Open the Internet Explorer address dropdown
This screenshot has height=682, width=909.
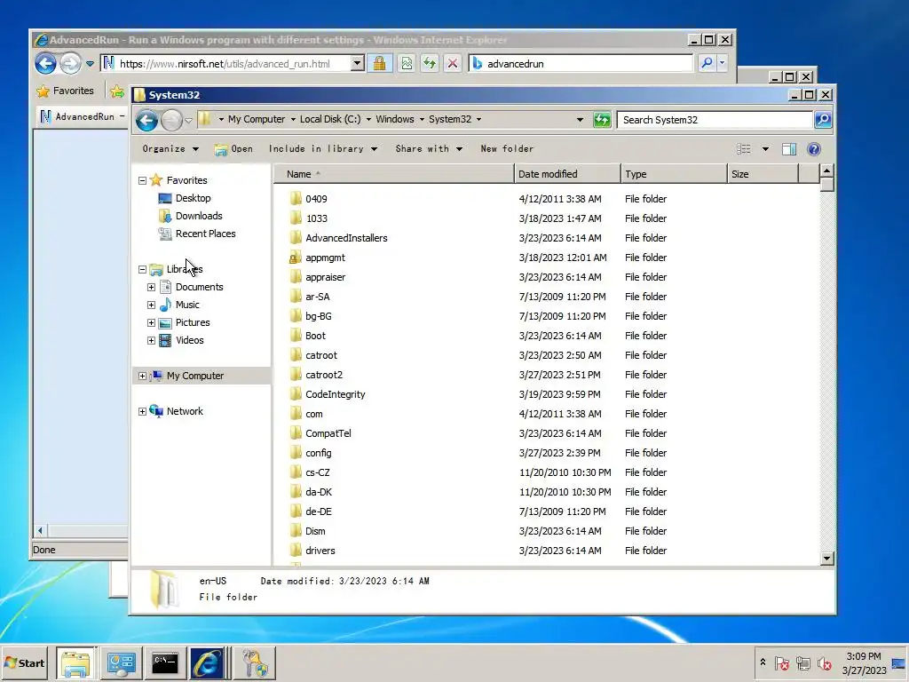(358, 63)
